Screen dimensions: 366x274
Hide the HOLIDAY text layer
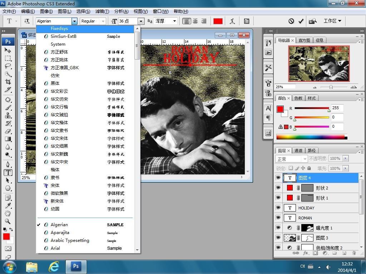click(278, 208)
